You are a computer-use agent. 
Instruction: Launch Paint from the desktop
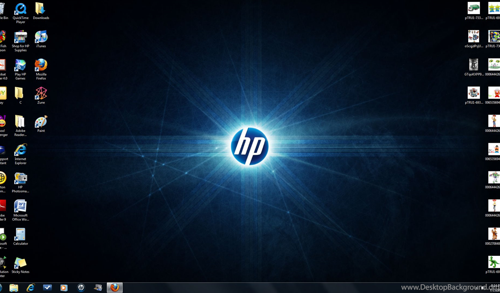[x=41, y=124]
